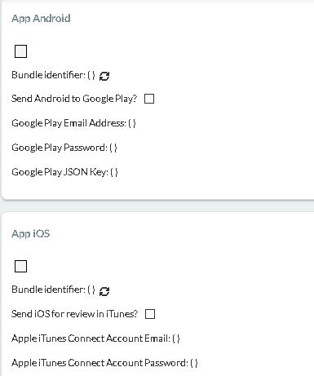Enable Send iOS for review in iTunes checkbox
This screenshot has height=376, width=314.
pos(150,314)
